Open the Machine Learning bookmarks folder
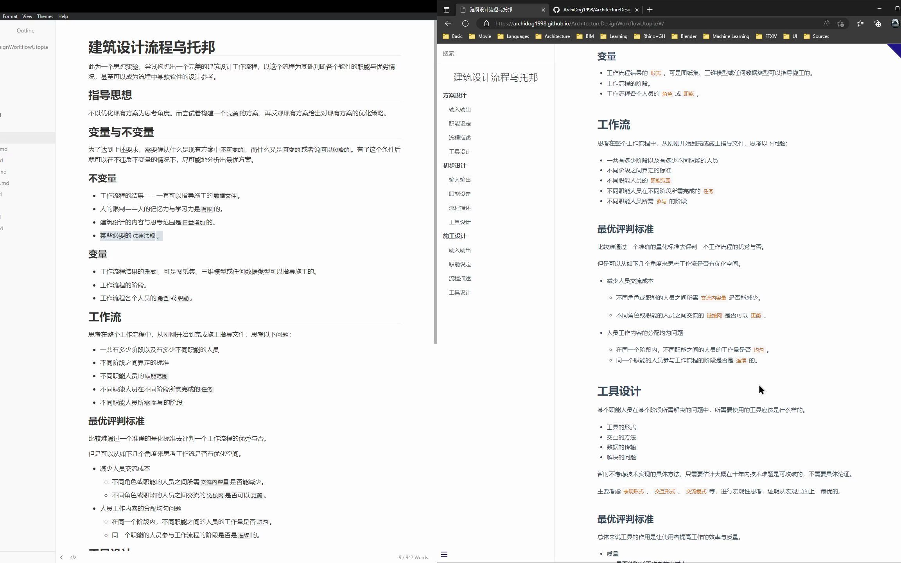Screen dimensions: 901x563 coord(726,36)
